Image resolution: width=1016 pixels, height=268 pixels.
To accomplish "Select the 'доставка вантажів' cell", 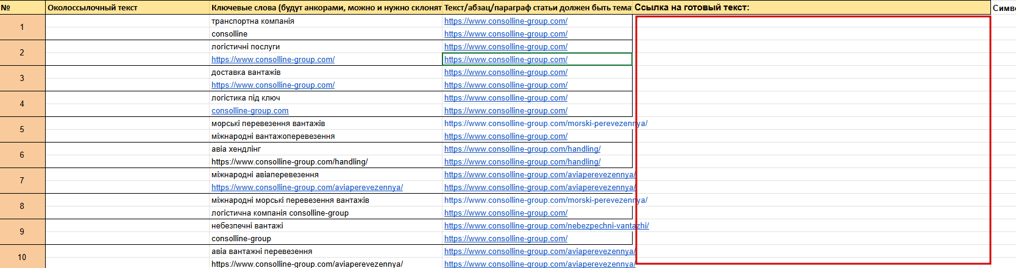I will [326, 72].
